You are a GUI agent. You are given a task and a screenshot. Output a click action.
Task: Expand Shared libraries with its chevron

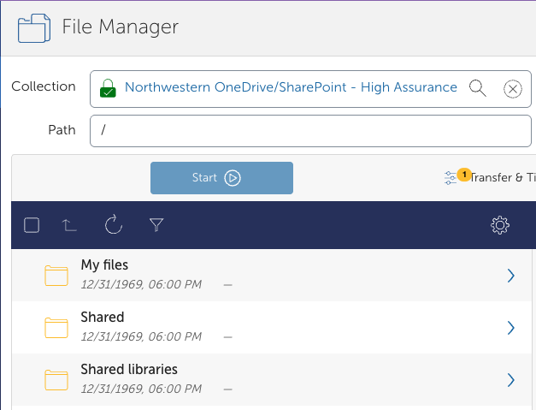click(511, 380)
